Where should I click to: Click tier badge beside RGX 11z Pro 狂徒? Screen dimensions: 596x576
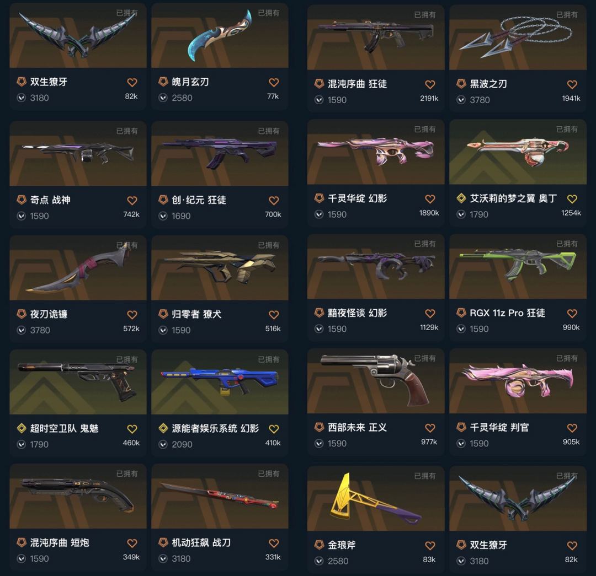461,313
